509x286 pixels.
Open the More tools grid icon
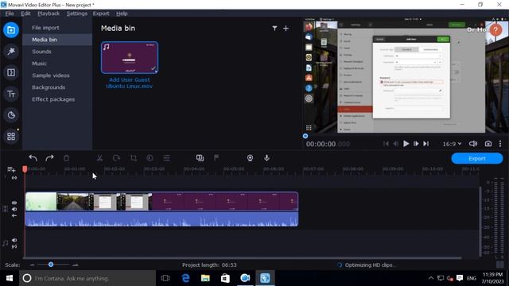pyautogui.click(x=11, y=137)
